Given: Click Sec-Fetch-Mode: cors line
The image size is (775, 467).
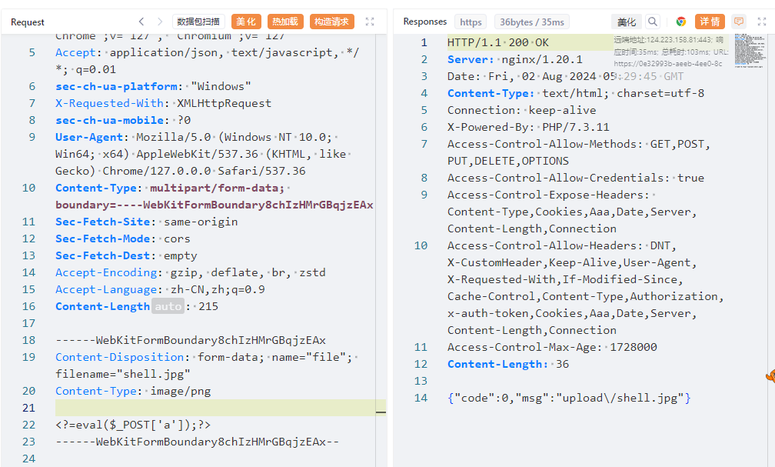Looking at the screenshot, I should click(x=122, y=239).
